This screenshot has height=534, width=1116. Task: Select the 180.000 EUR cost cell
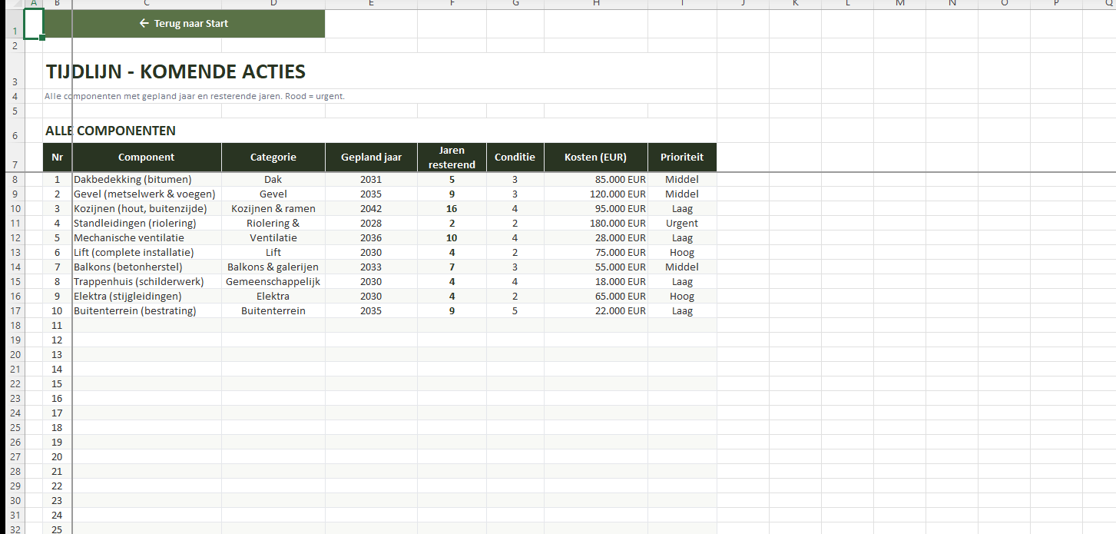coord(595,224)
